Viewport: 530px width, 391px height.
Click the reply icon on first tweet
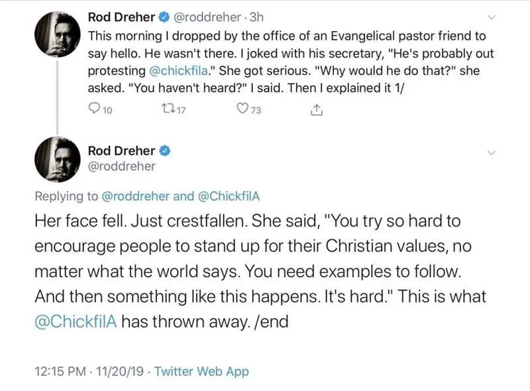93,111
